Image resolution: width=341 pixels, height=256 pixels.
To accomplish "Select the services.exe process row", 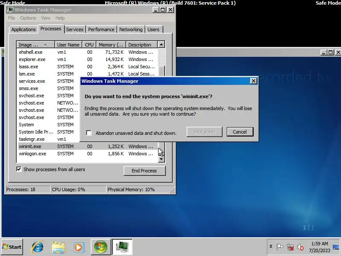I will (49, 81).
